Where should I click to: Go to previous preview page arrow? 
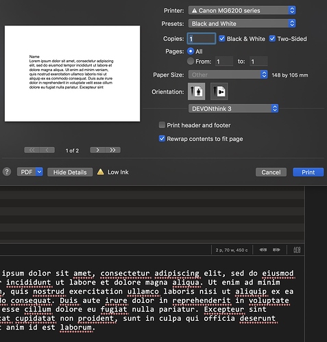(47, 150)
